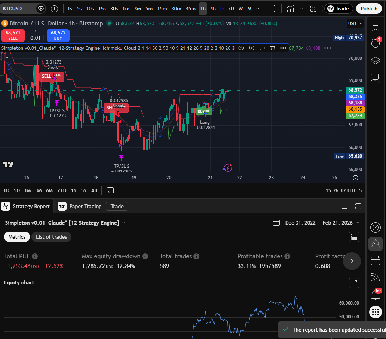This screenshot has width=386, height=339.
Task: Hide the Simpleton strategy with the eye toggle
Action: tap(241, 48)
